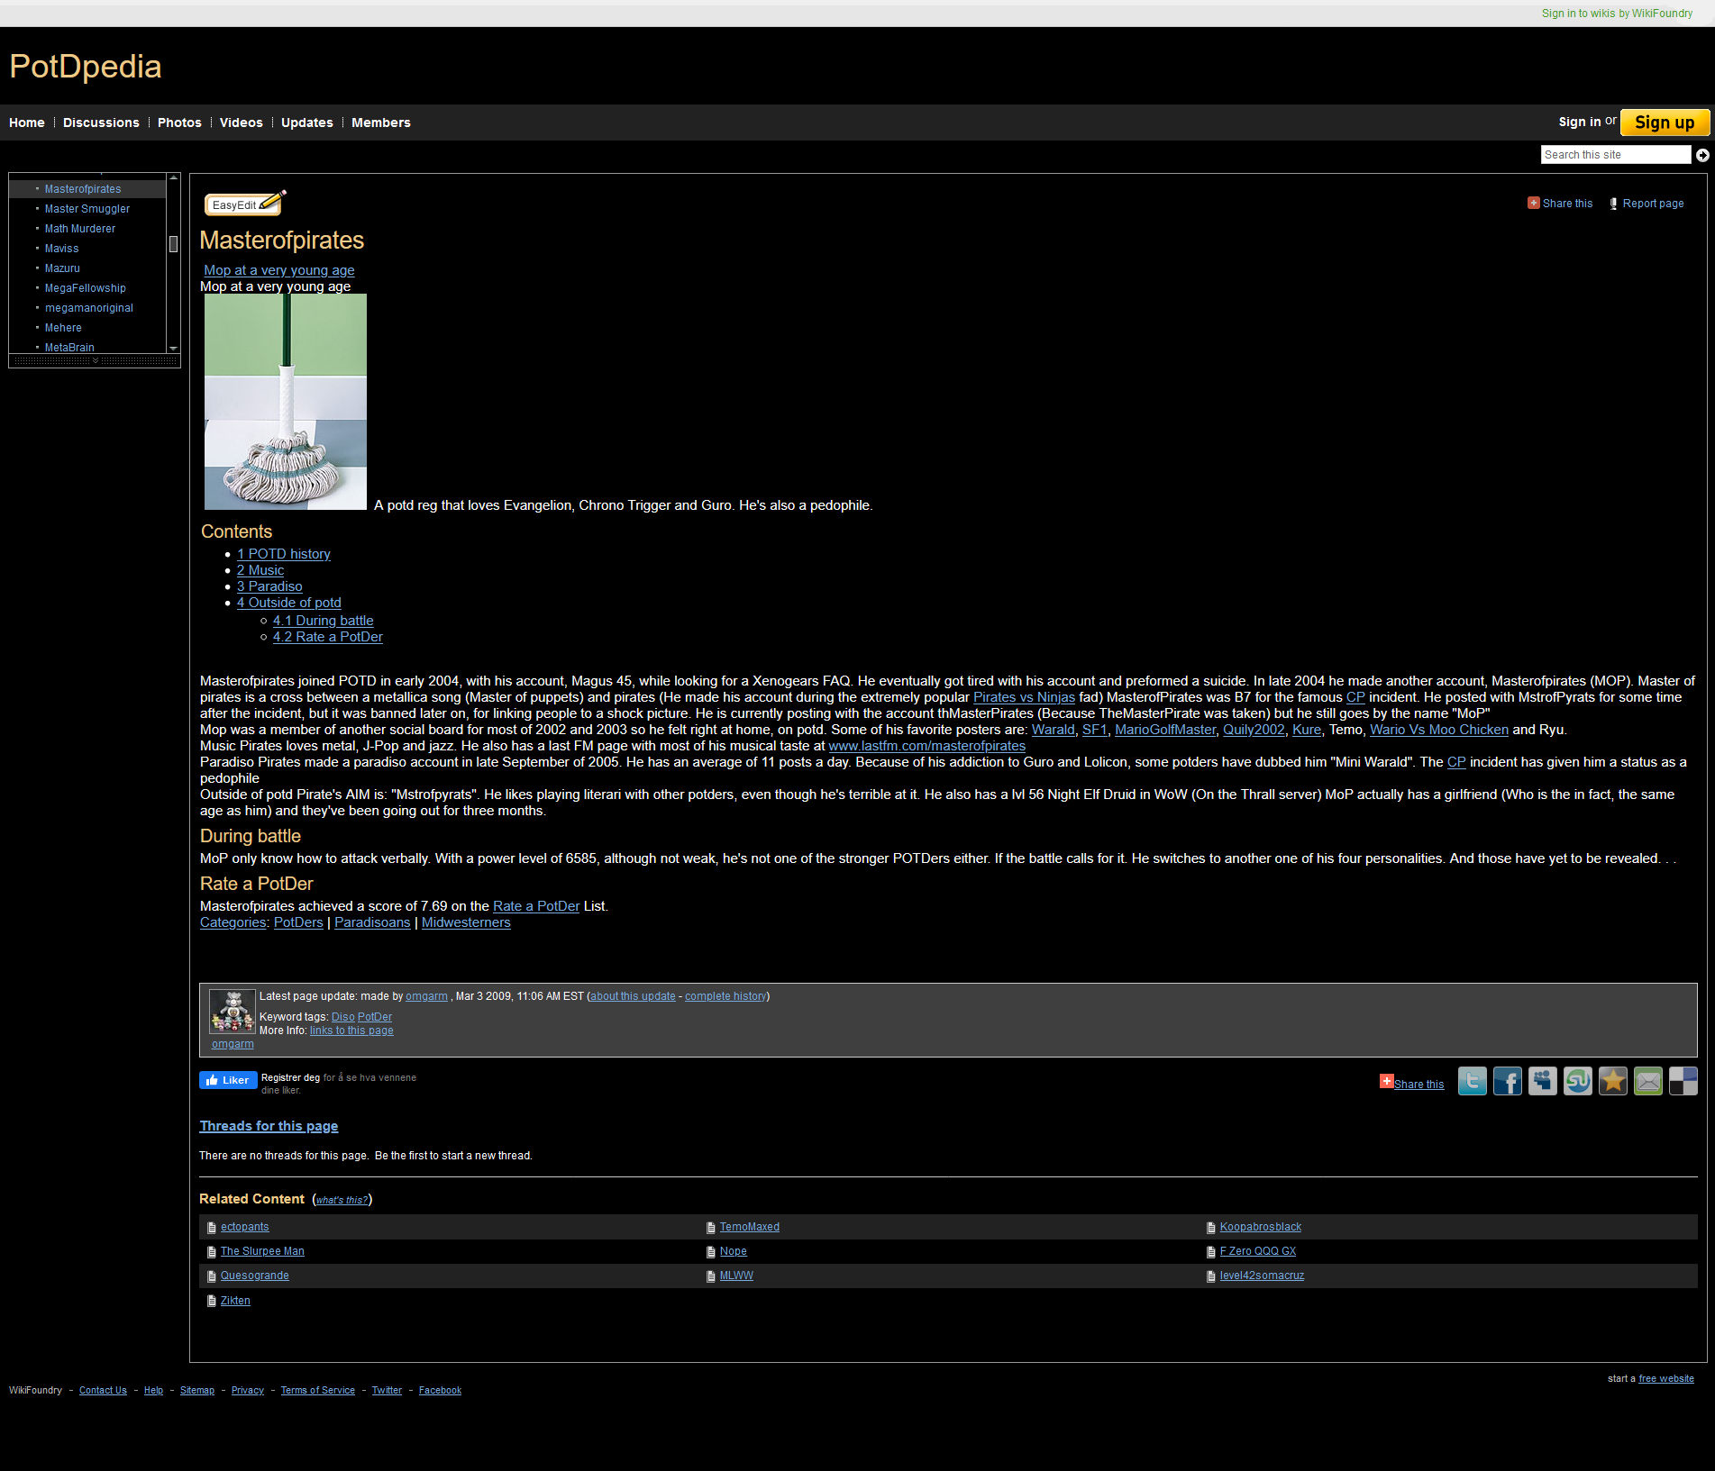The image size is (1715, 1471).
Task: Click the Share this link near social icons
Action: click(1419, 1085)
